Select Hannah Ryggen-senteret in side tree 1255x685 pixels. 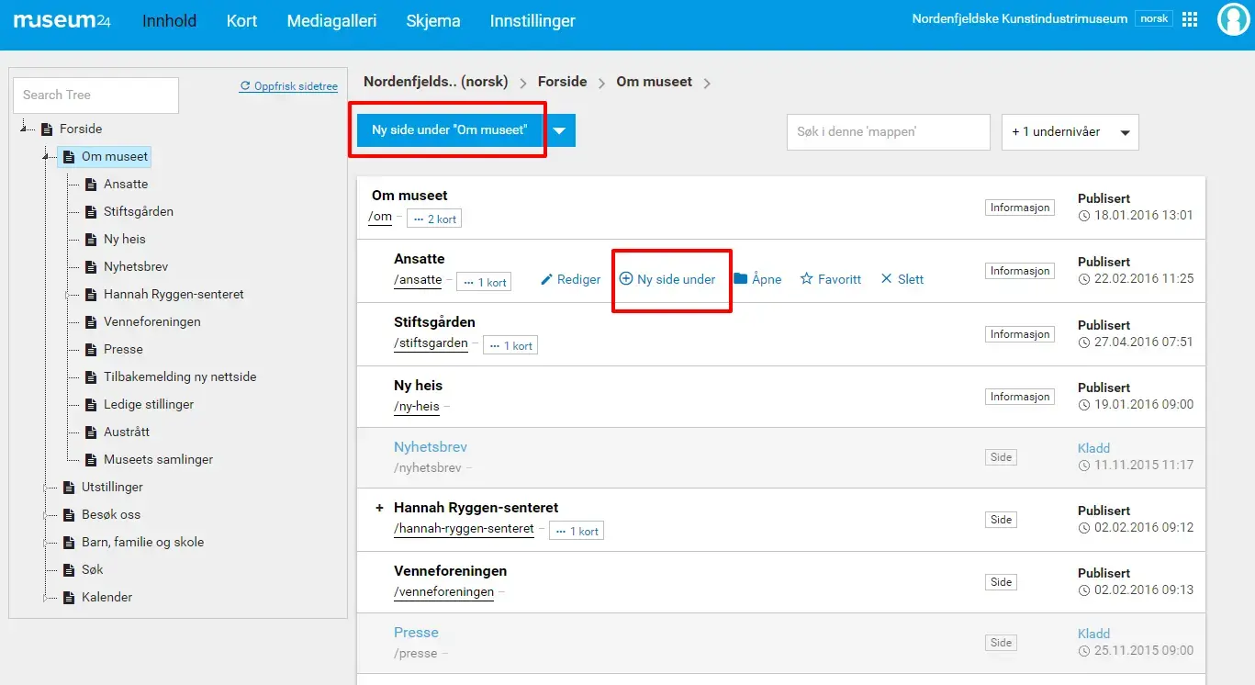(174, 294)
